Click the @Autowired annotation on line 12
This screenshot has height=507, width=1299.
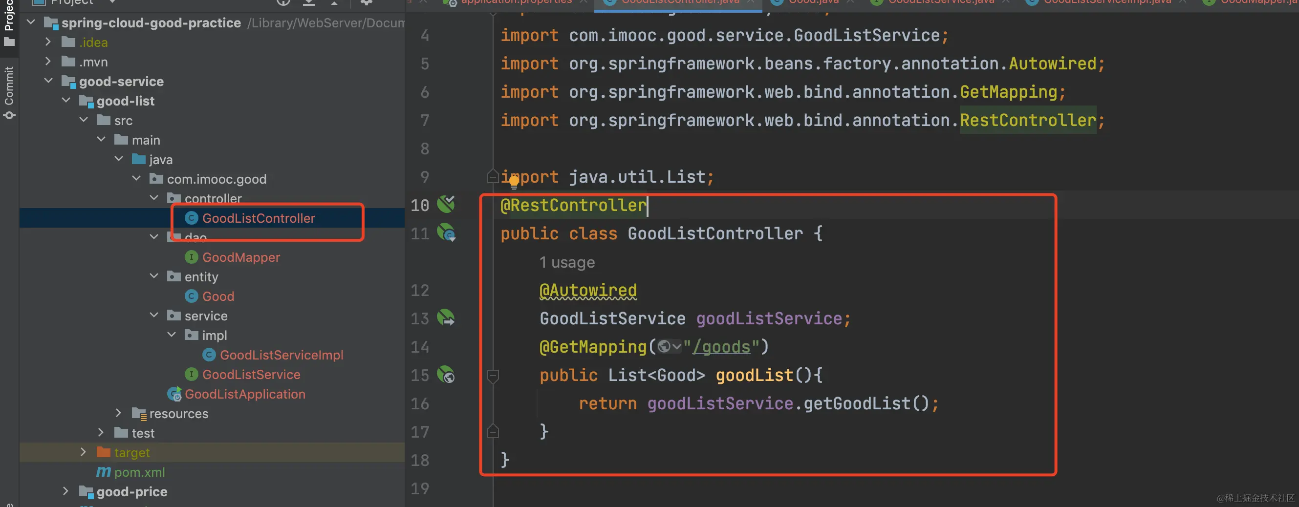tap(588, 291)
